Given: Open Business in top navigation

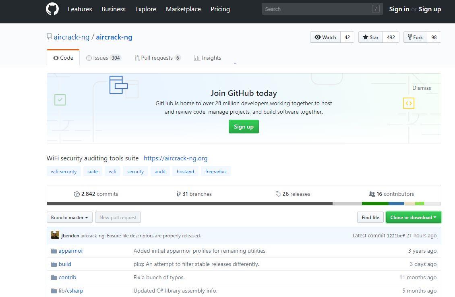Looking at the screenshot, I should [114, 9].
